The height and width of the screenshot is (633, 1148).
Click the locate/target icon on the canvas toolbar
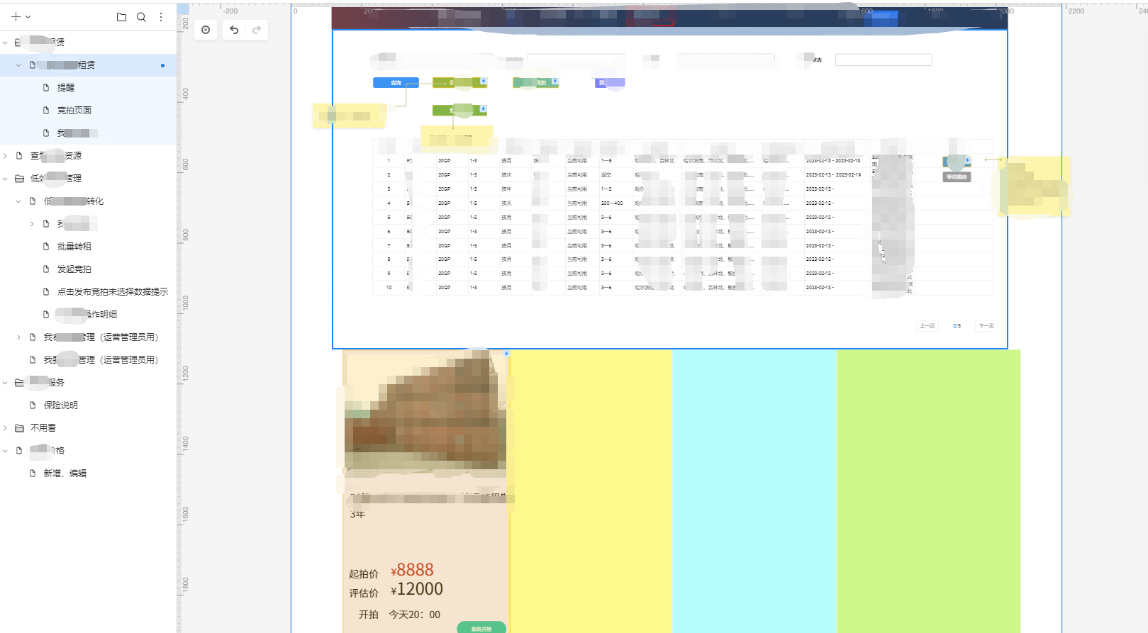[x=206, y=30]
